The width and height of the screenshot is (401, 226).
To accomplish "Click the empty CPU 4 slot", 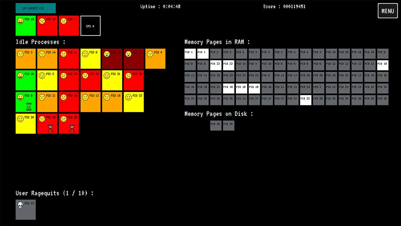I will click(90, 26).
